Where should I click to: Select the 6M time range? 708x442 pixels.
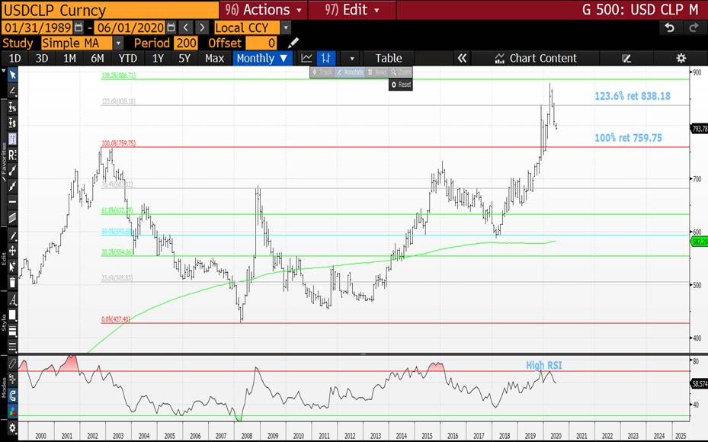tap(97, 58)
